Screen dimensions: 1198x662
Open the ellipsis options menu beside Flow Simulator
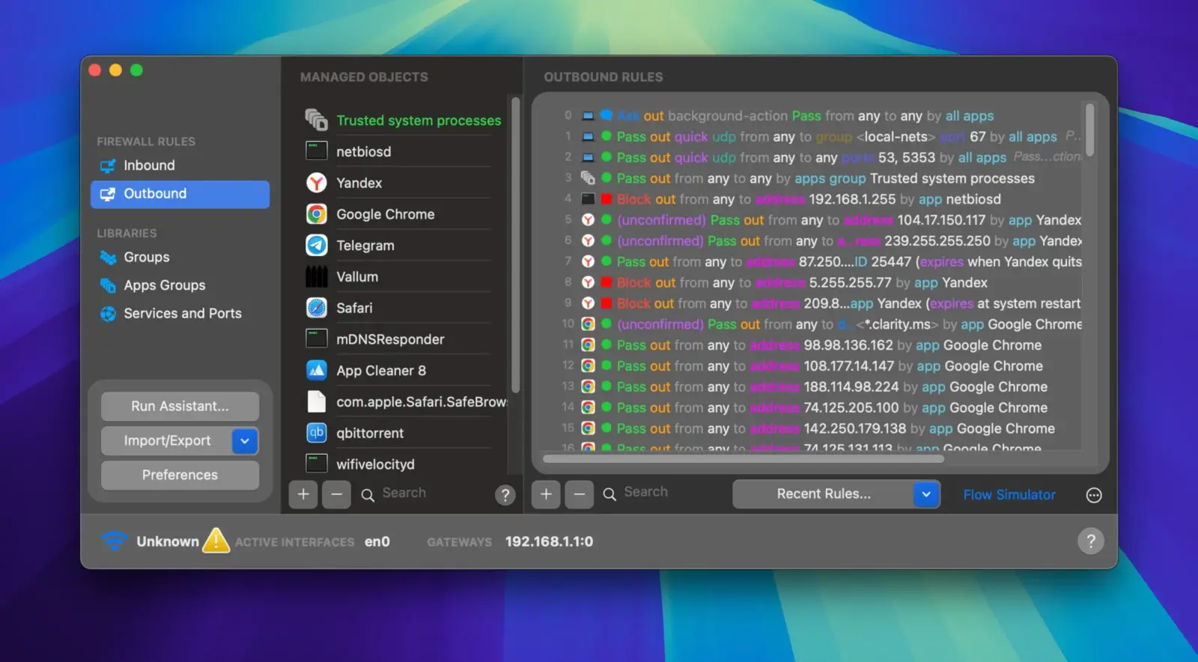[x=1094, y=495]
